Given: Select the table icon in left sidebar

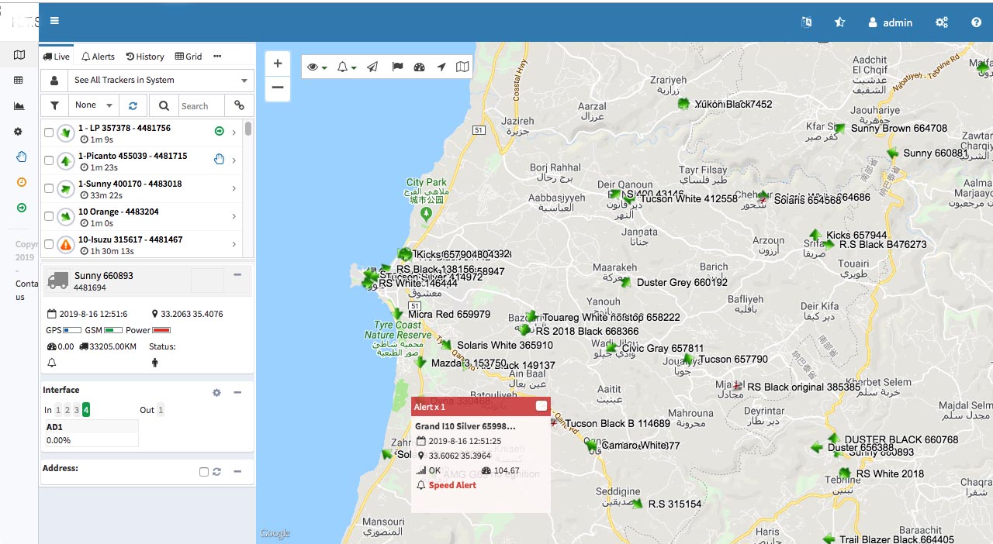Looking at the screenshot, I should pyautogui.click(x=19, y=81).
